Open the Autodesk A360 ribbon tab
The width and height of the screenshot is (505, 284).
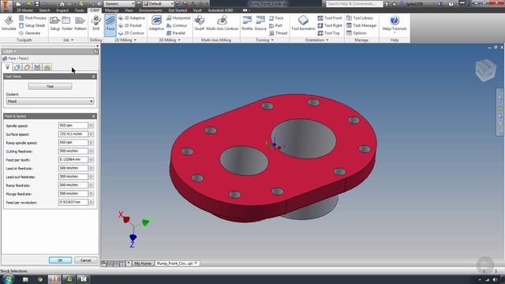(x=220, y=10)
